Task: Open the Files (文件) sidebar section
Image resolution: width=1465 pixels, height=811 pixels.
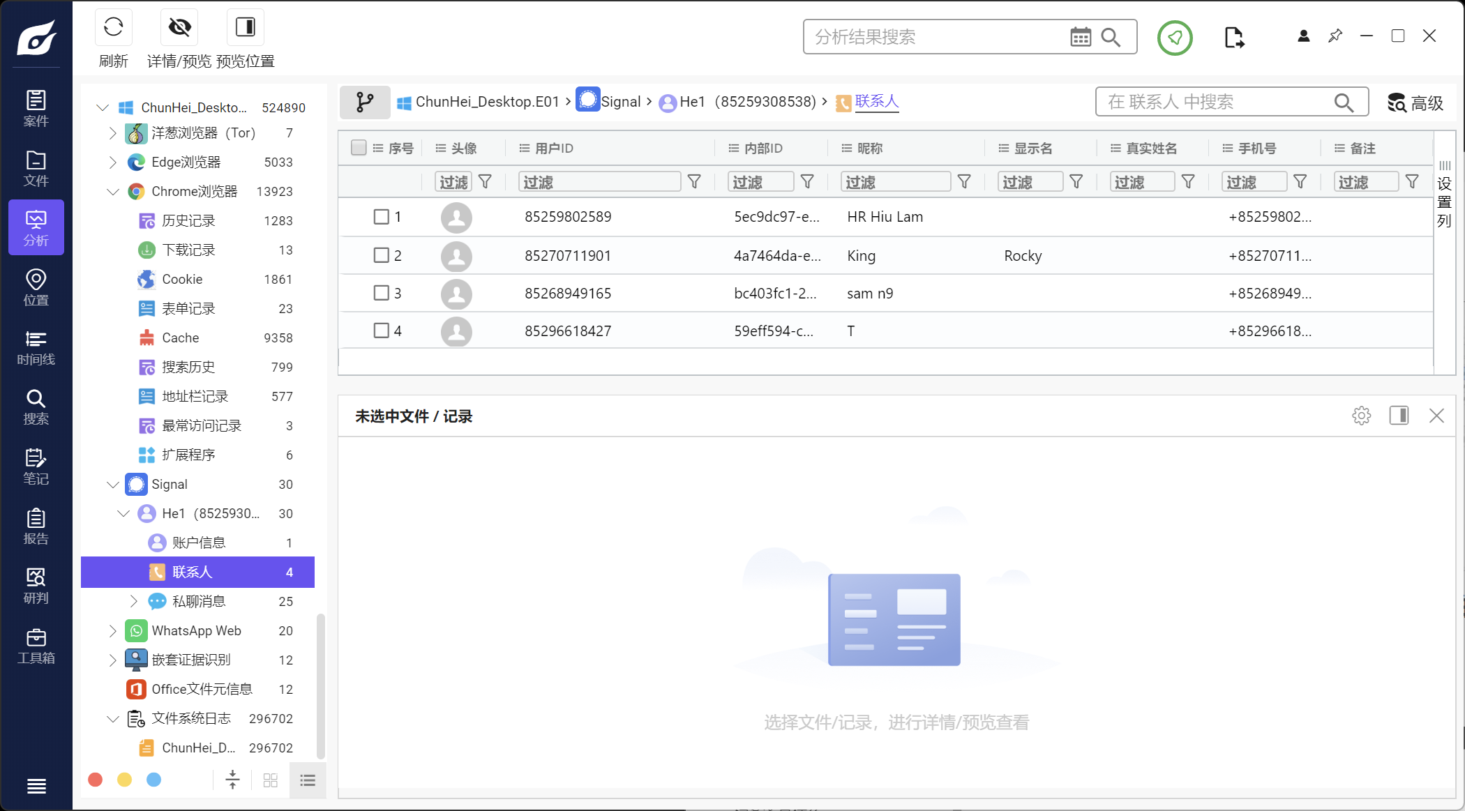Action: pos(36,169)
